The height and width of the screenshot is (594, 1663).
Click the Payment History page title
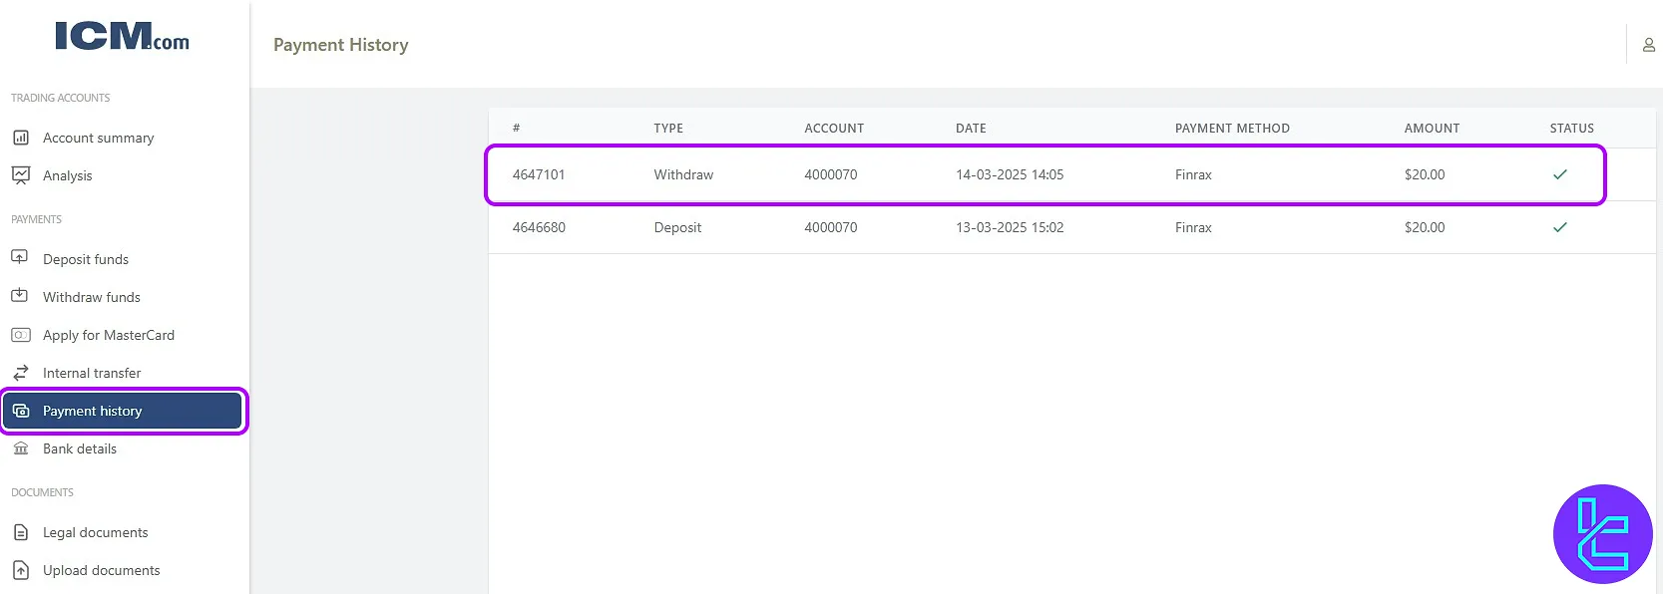click(x=341, y=45)
